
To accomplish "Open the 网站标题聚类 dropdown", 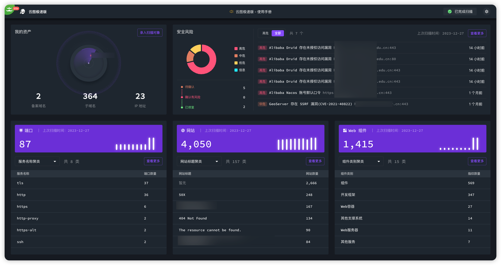I will point(199,161).
